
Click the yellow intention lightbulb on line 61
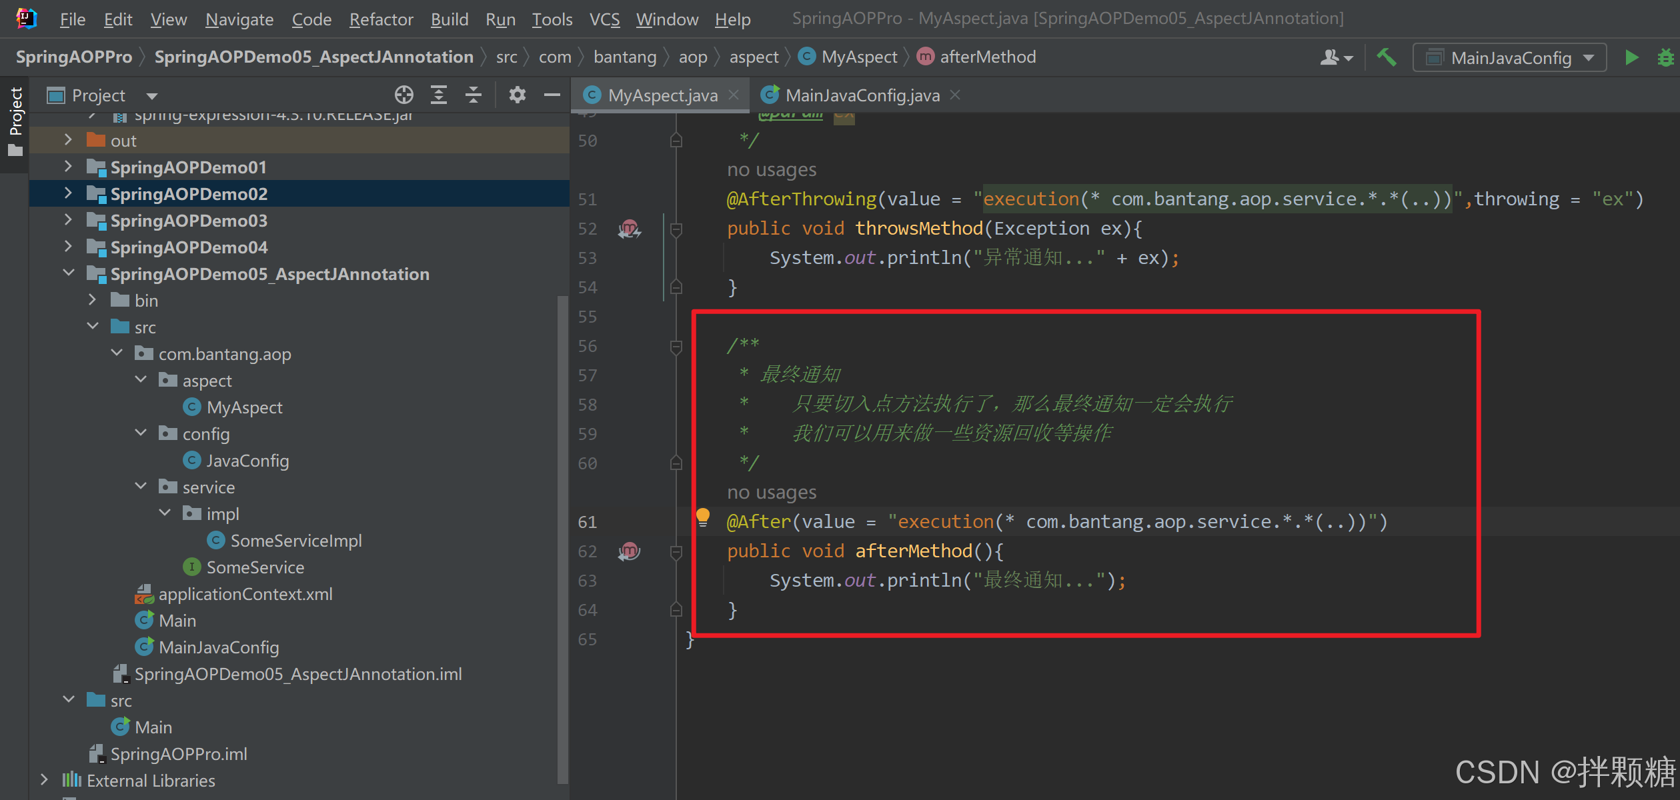[702, 516]
